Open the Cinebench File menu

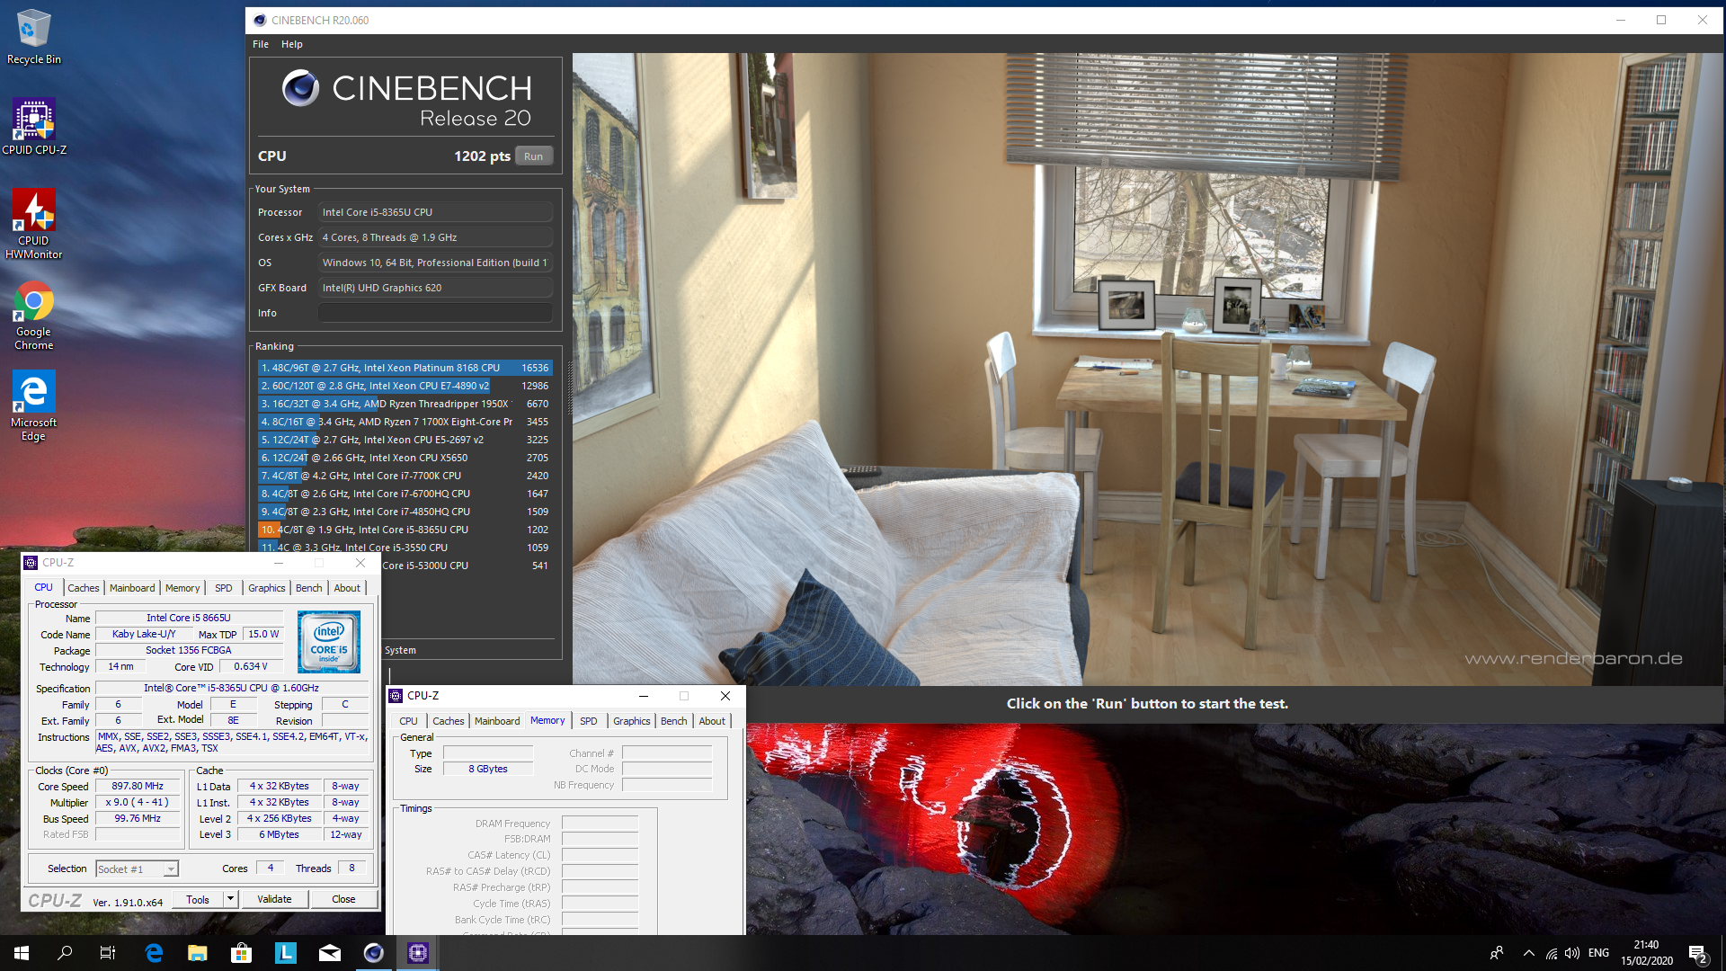[x=261, y=44]
